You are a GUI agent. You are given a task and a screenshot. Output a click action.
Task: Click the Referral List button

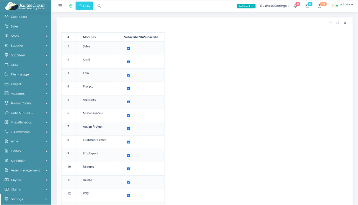[246, 6]
